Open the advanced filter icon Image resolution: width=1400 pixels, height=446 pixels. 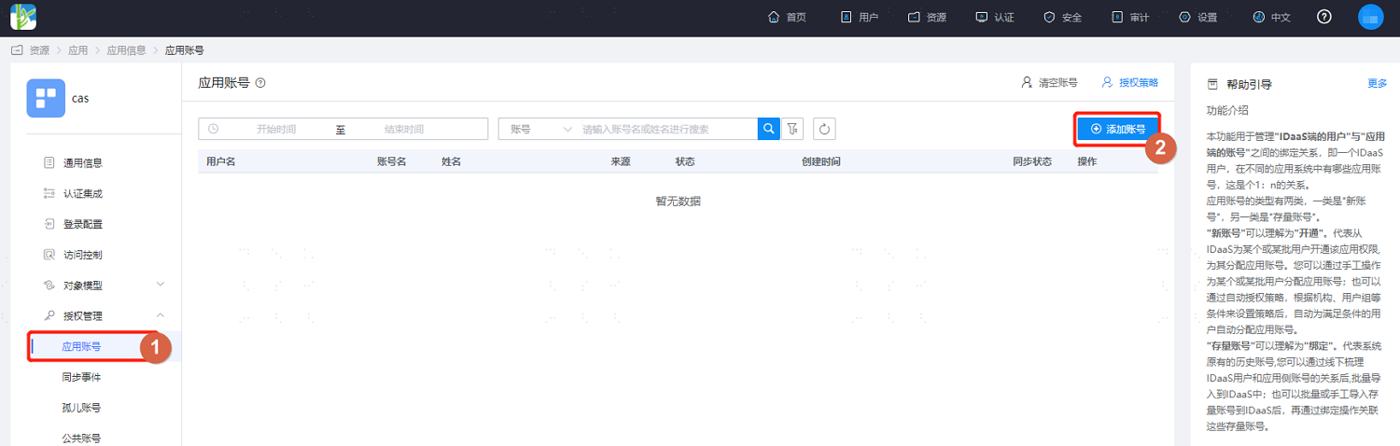(x=792, y=129)
